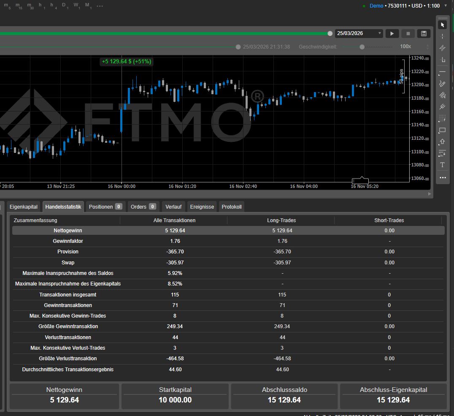Open the 25/03/2026 end date dropdown
The height and width of the screenshot is (416, 454).
380,33
